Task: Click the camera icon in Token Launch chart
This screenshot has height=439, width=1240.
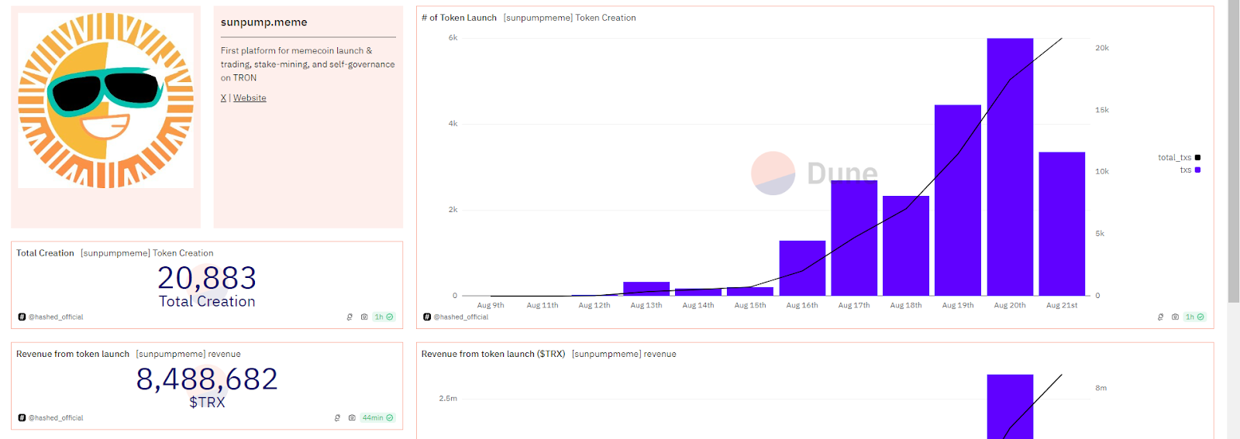Action: (x=1175, y=317)
